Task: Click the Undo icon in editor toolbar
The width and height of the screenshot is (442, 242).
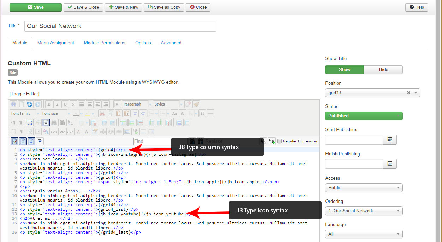Action: pyautogui.click(x=29, y=104)
